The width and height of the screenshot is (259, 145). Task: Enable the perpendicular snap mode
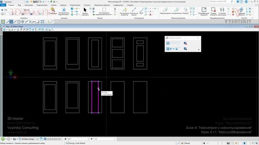[38, 21]
